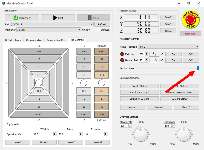
Task: Adjust the Set Fan Speed slider
Action: [x=198, y=68]
